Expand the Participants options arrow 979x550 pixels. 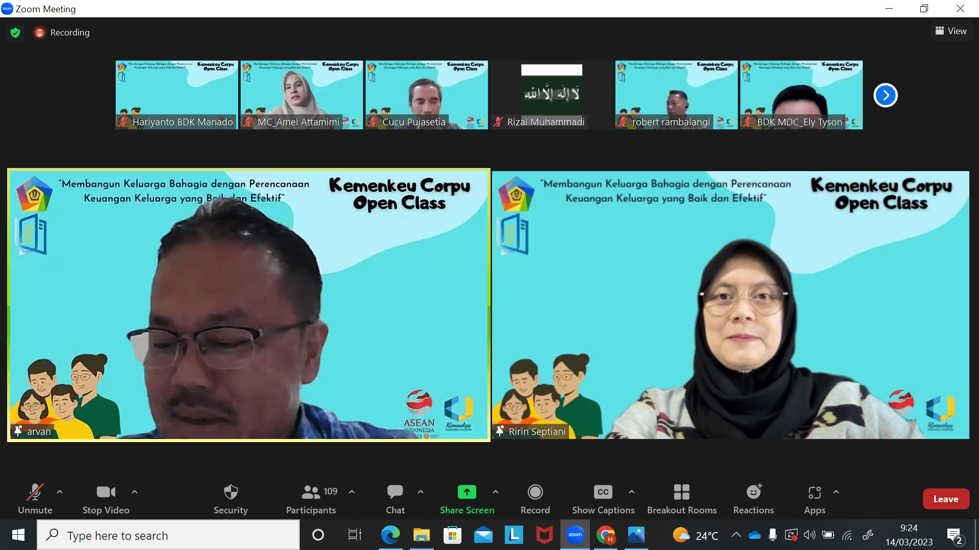pos(352,492)
